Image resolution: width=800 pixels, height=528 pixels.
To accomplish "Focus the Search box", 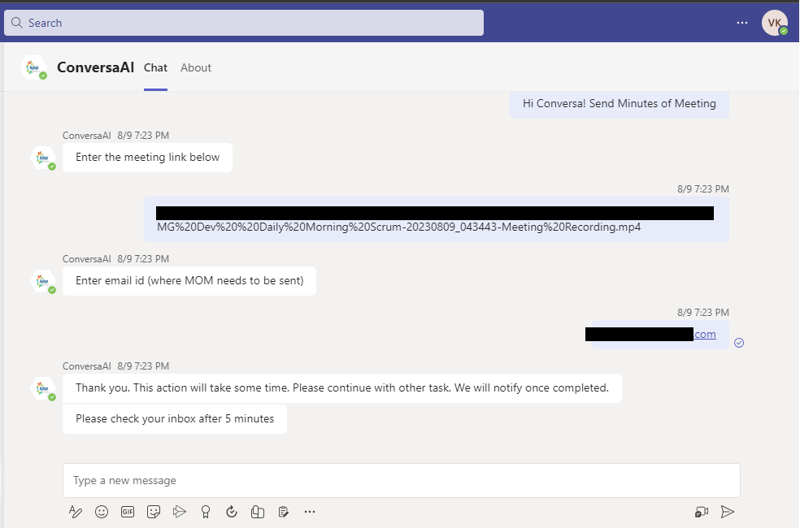I will (x=244, y=23).
